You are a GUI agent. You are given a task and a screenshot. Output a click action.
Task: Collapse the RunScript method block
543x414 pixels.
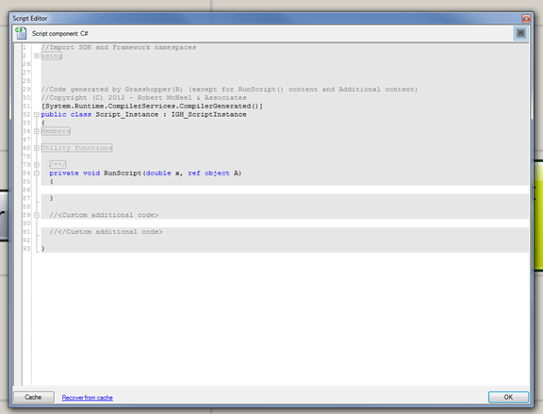[37, 174]
